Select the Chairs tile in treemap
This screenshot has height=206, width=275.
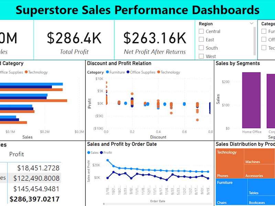(231, 192)
